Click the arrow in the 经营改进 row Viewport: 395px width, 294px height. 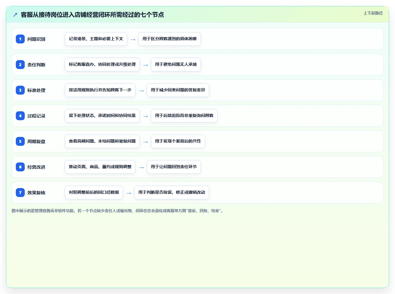(x=141, y=167)
